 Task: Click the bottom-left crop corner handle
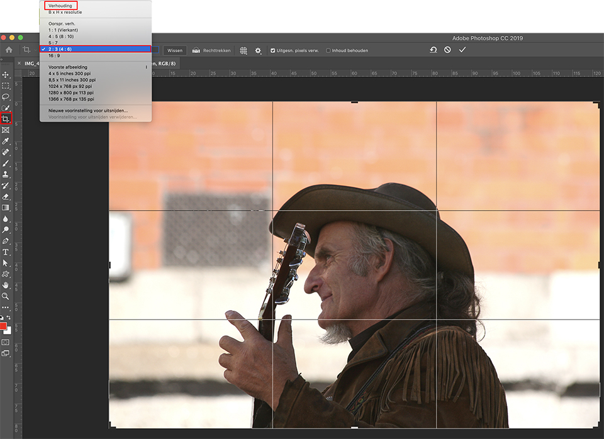[x=111, y=426]
